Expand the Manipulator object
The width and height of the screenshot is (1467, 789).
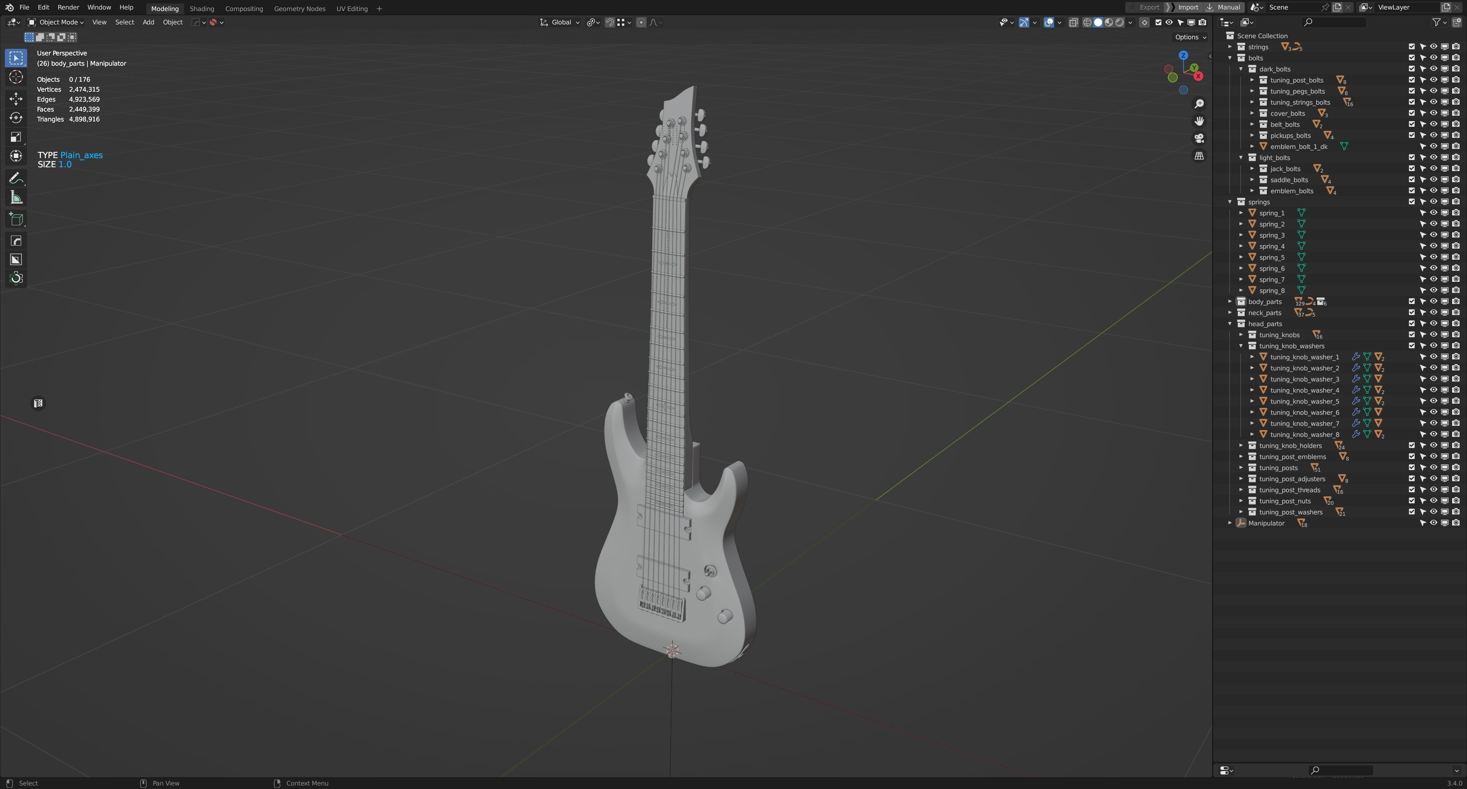pos(1229,522)
